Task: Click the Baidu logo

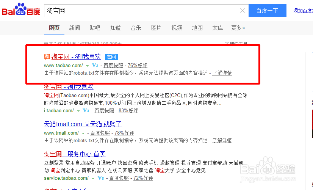Action: pos(21,9)
